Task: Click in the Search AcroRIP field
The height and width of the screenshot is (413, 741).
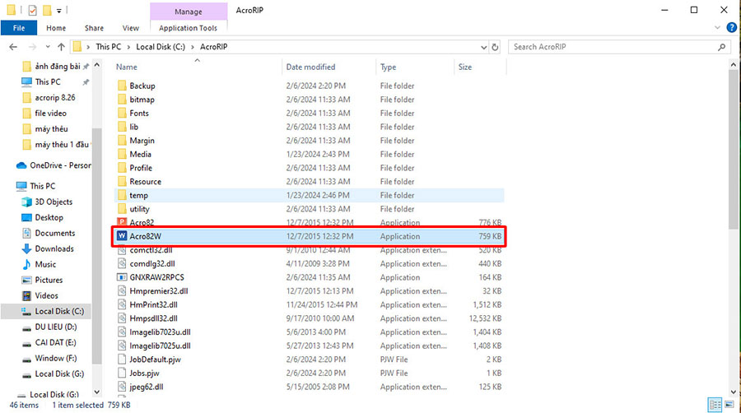Action: tap(613, 47)
